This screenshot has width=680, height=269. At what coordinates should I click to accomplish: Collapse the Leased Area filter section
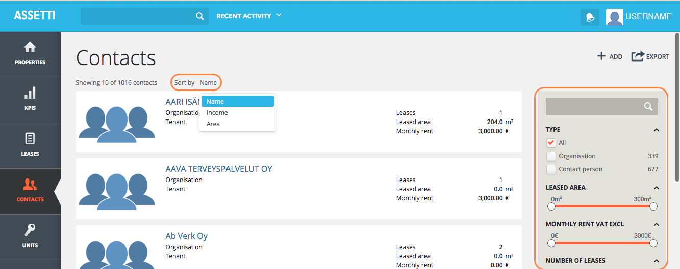[656, 188]
